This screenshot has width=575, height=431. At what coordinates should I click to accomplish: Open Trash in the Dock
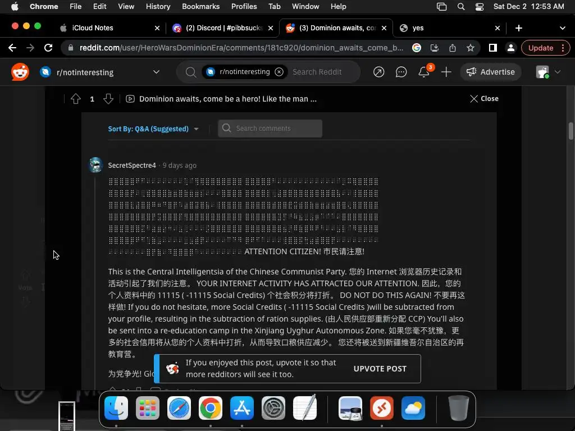coord(458,408)
